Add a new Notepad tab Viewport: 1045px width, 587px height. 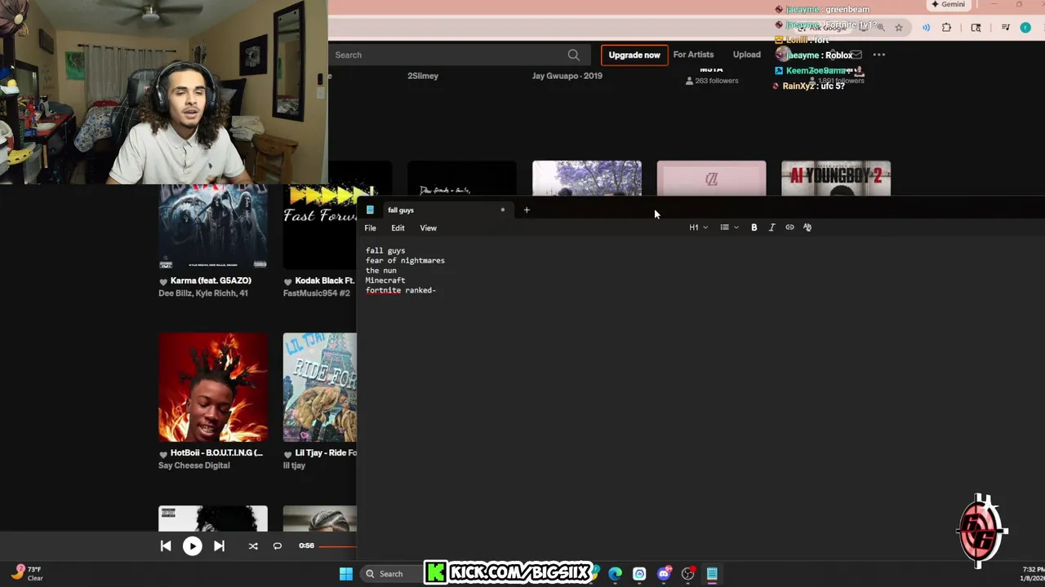[527, 210]
